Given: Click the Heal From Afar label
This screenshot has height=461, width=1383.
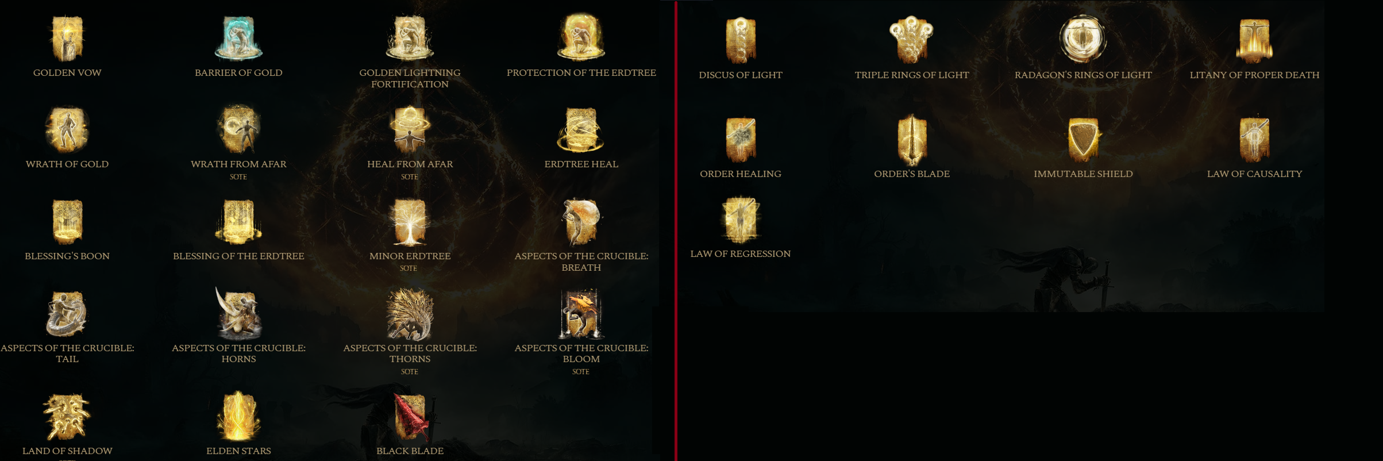Looking at the screenshot, I should click(x=410, y=164).
